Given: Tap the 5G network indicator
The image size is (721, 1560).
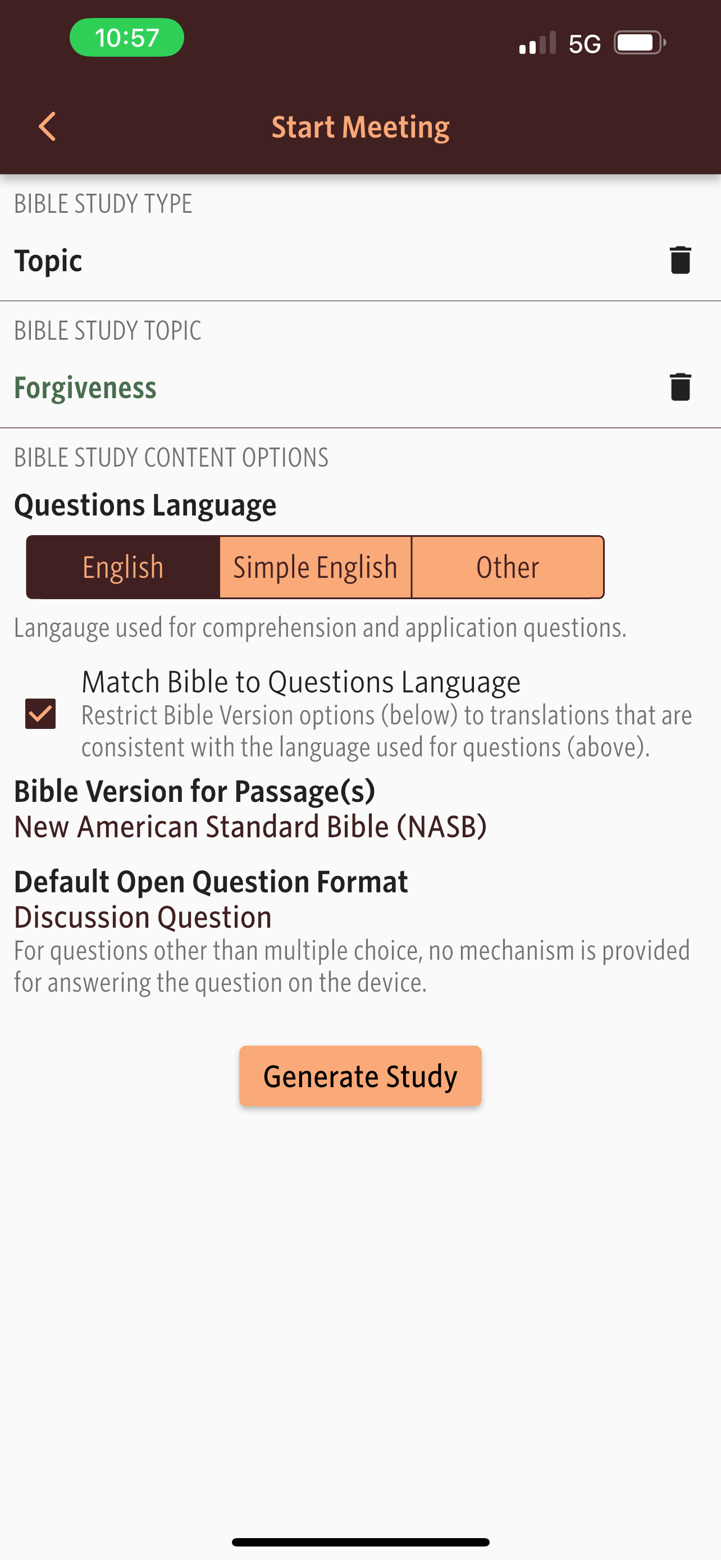Looking at the screenshot, I should (x=584, y=44).
